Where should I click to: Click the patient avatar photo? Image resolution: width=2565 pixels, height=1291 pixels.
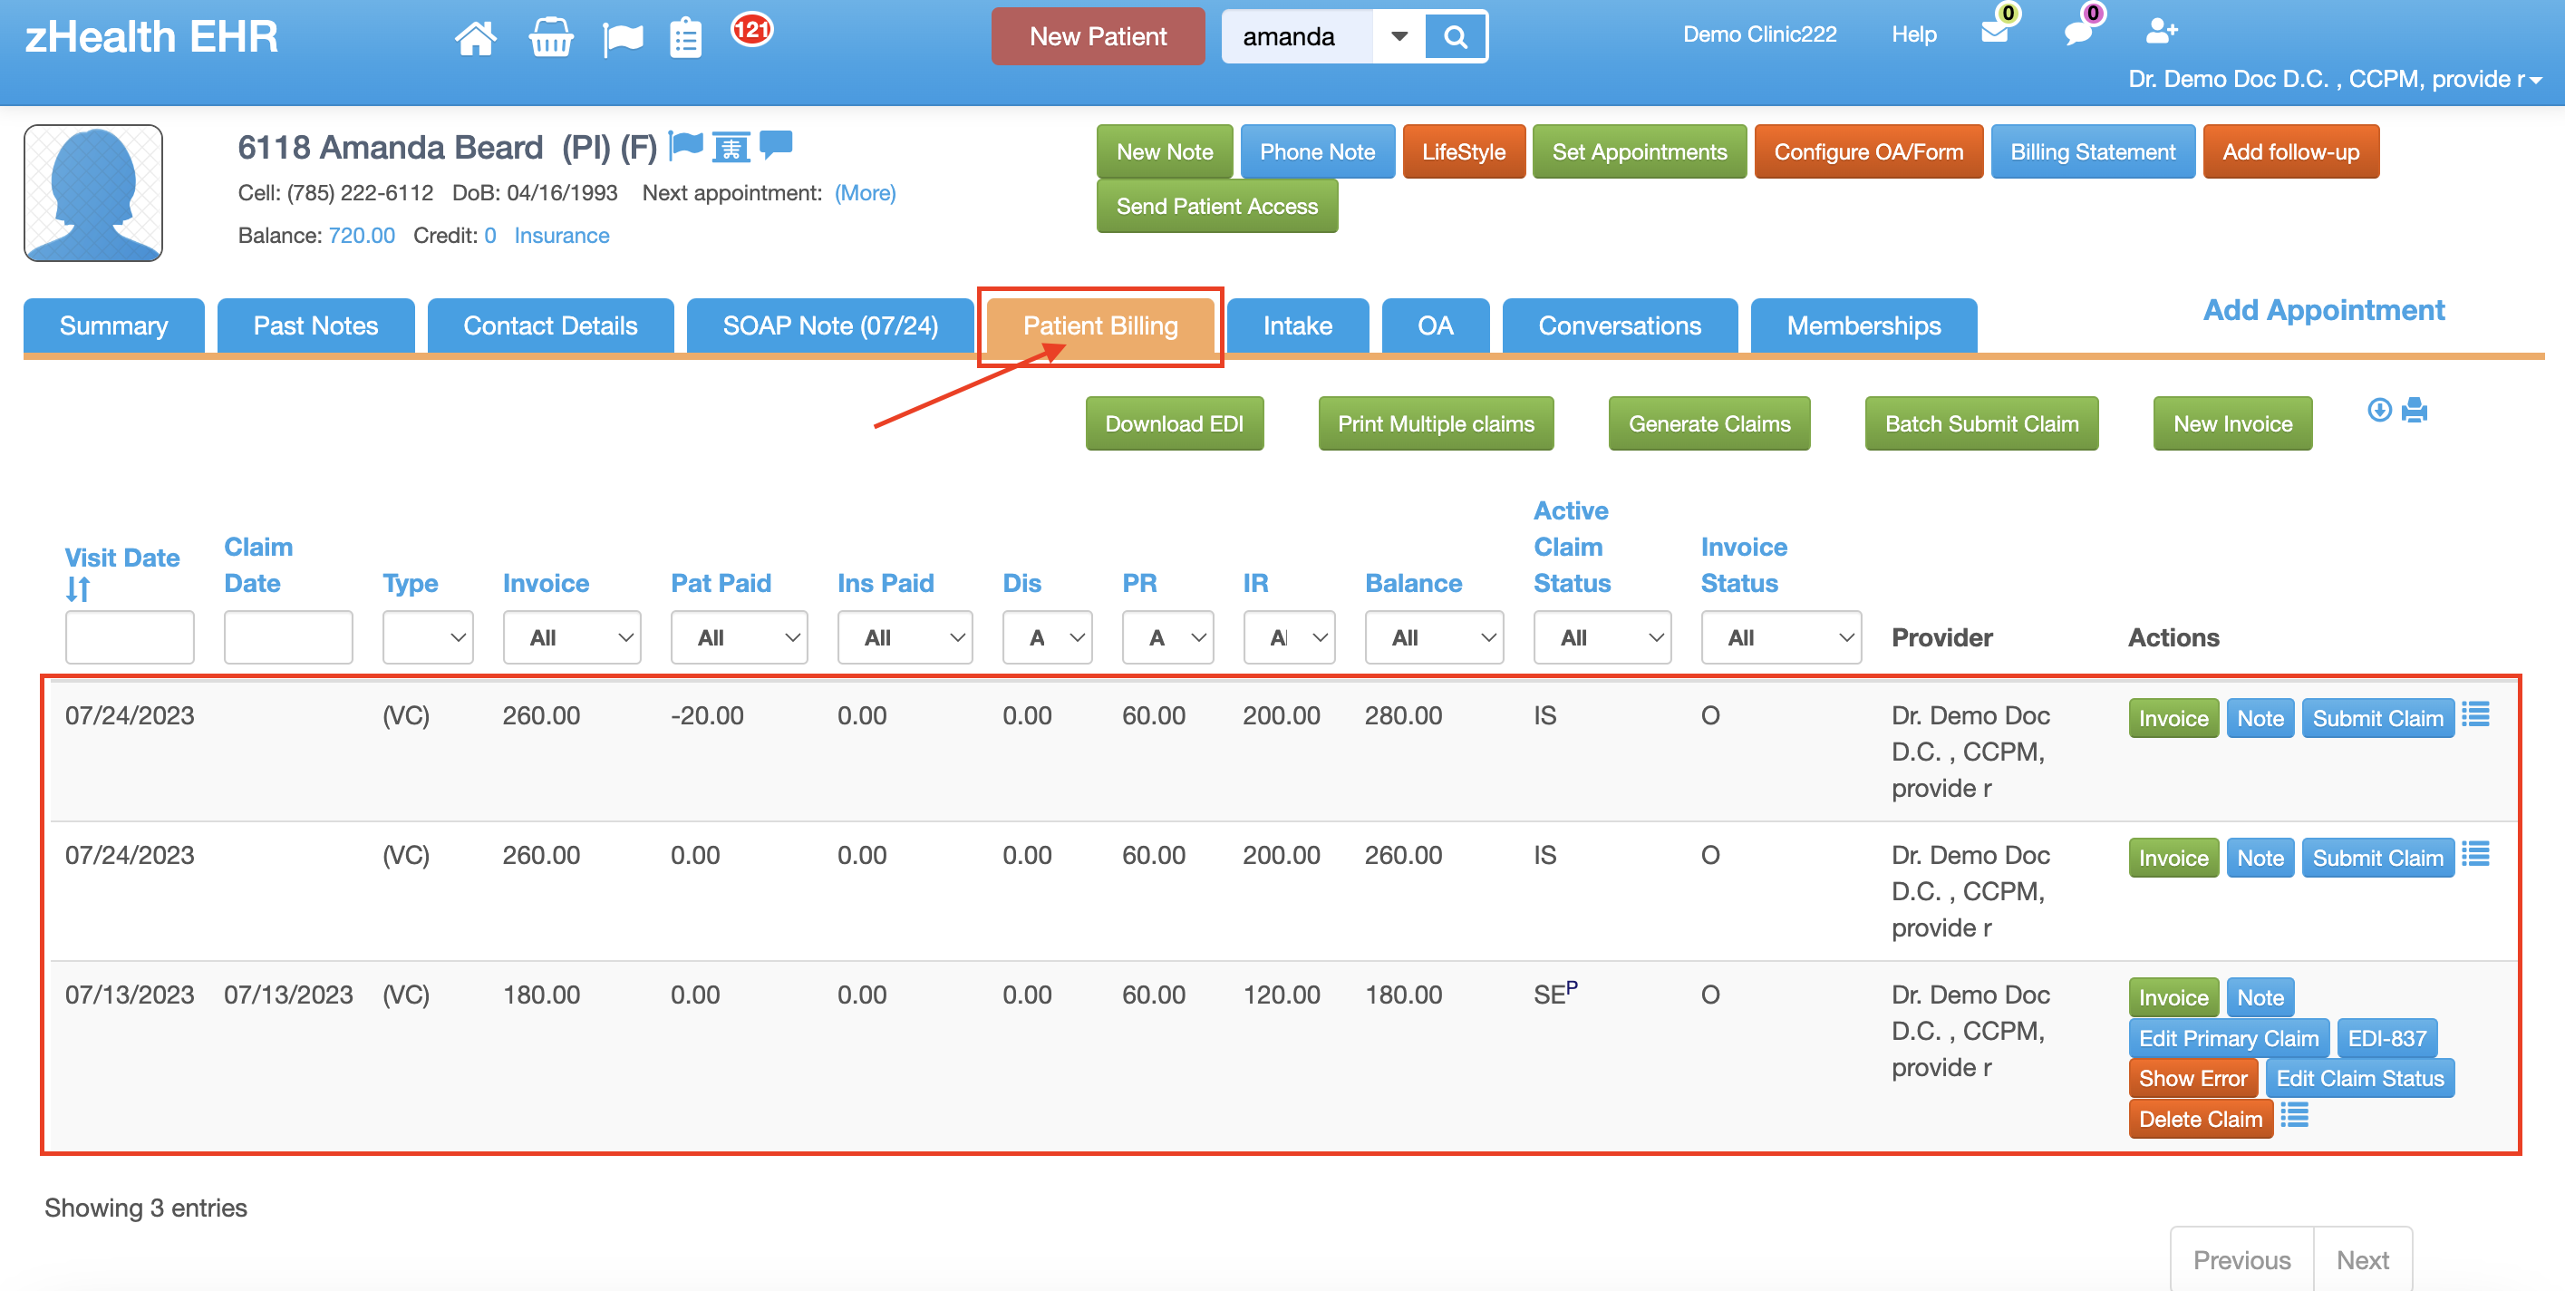point(93,193)
